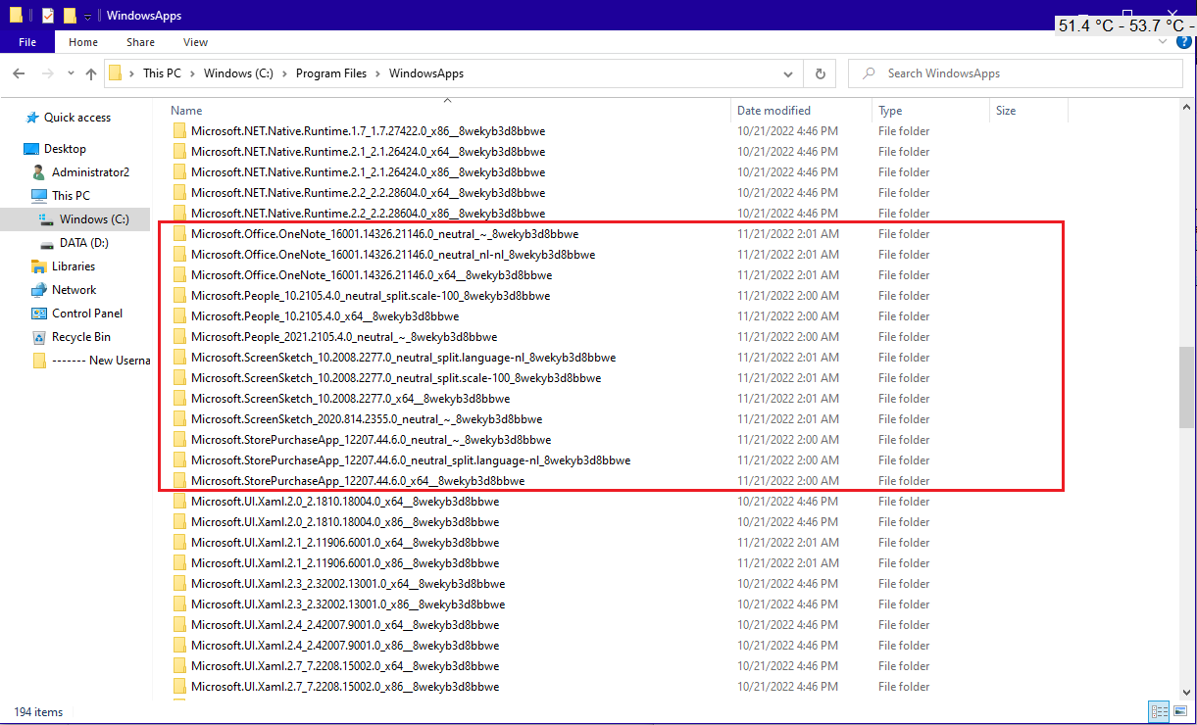Click Program Files in the breadcrumb path

(329, 73)
